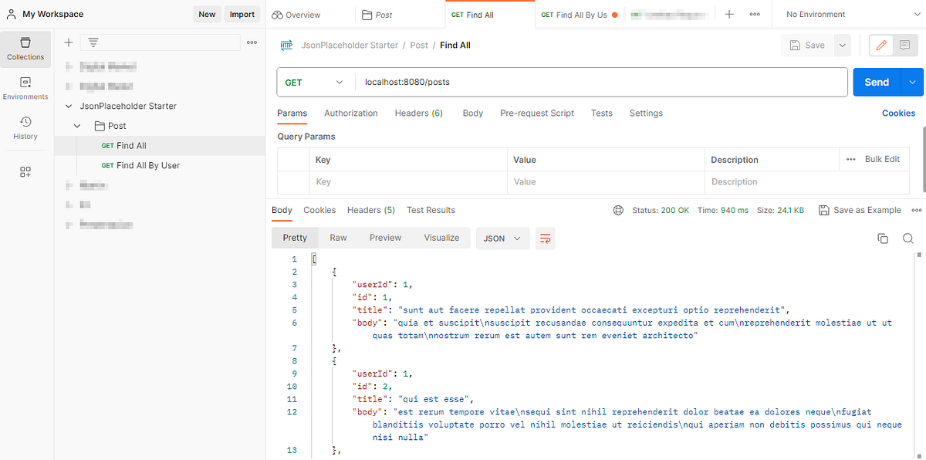Image resolution: width=926 pixels, height=460 pixels.
Task: Open the JSON response format dropdown
Action: tap(502, 238)
